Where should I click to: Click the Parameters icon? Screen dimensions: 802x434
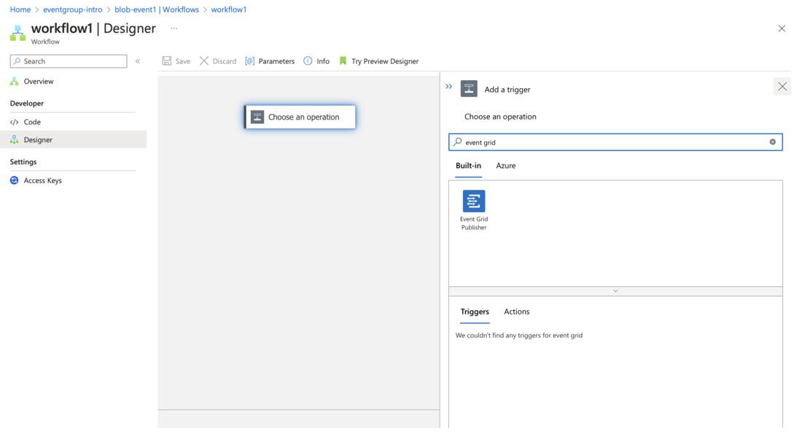tap(249, 60)
